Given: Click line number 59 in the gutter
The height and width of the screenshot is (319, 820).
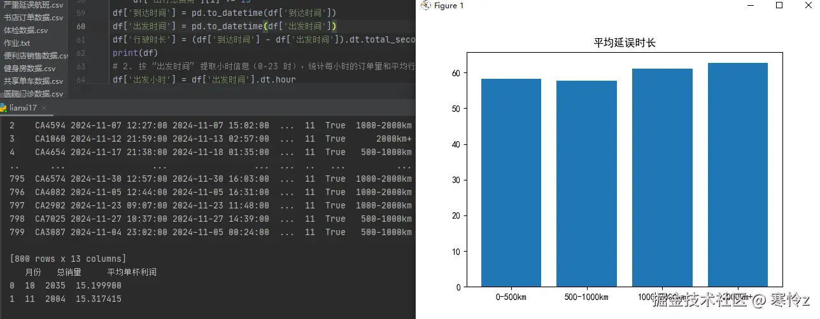Looking at the screenshot, I should point(80,13).
